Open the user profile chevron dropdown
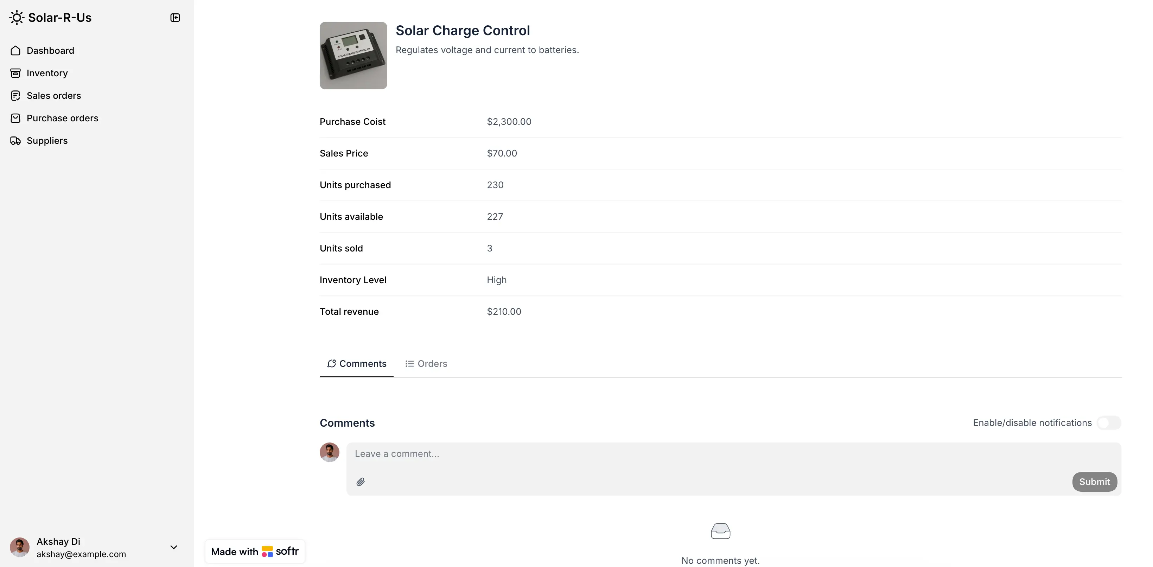The width and height of the screenshot is (1153, 567). tap(174, 547)
